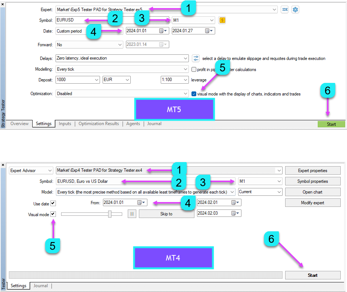Switch to the Optimization Results tab
Image resolution: width=347 pixels, height=292 pixels.
click(x=99, y=124)
